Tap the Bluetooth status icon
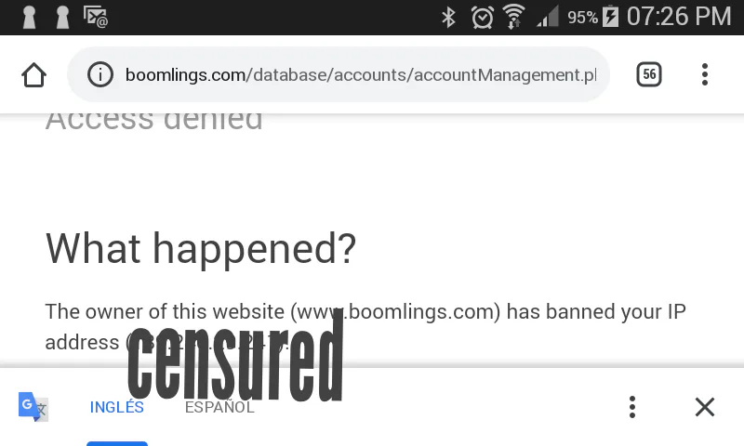The width and height of the screenshot is (744, 446). pos(448,18)
